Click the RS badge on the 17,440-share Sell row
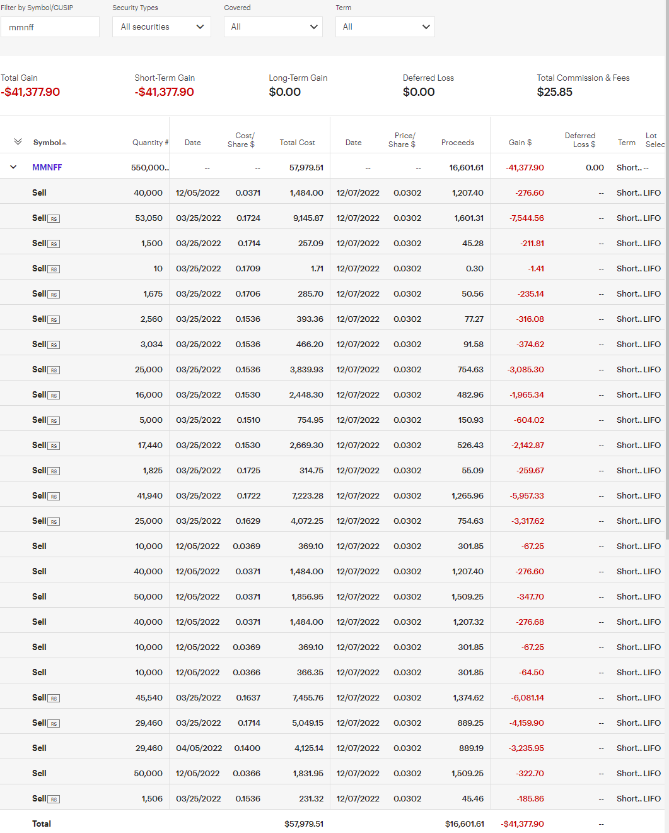Screen dimensions: 669x833 (54, 446)
